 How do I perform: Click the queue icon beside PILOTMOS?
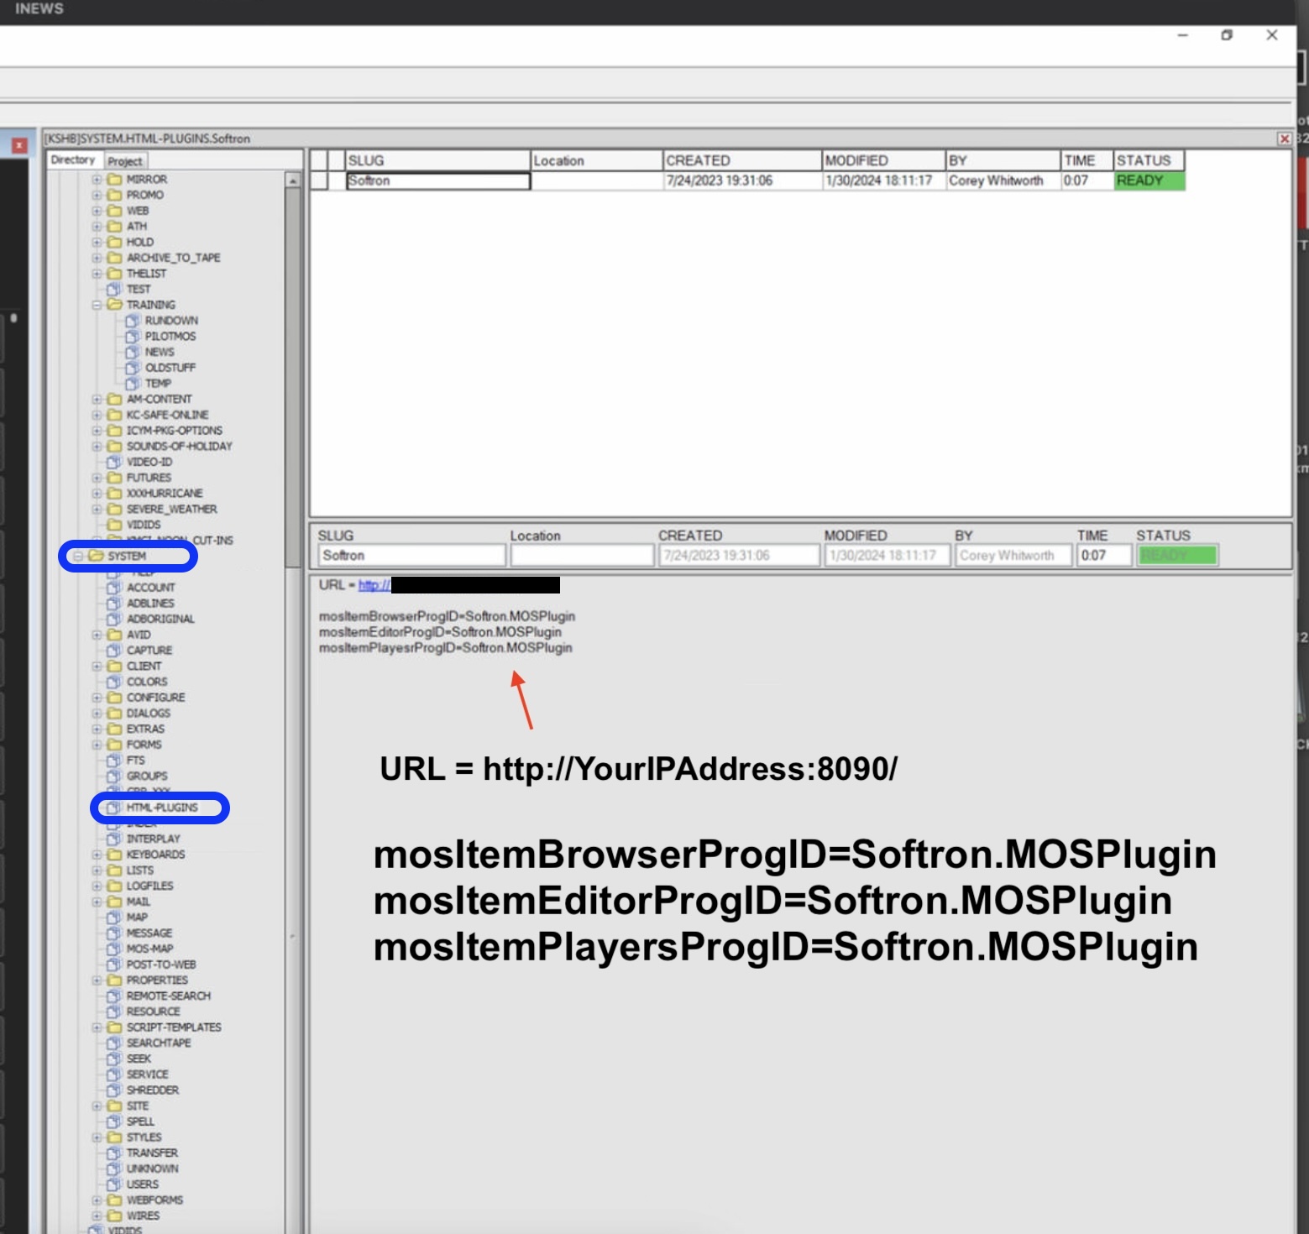click(x=133, y=336)
